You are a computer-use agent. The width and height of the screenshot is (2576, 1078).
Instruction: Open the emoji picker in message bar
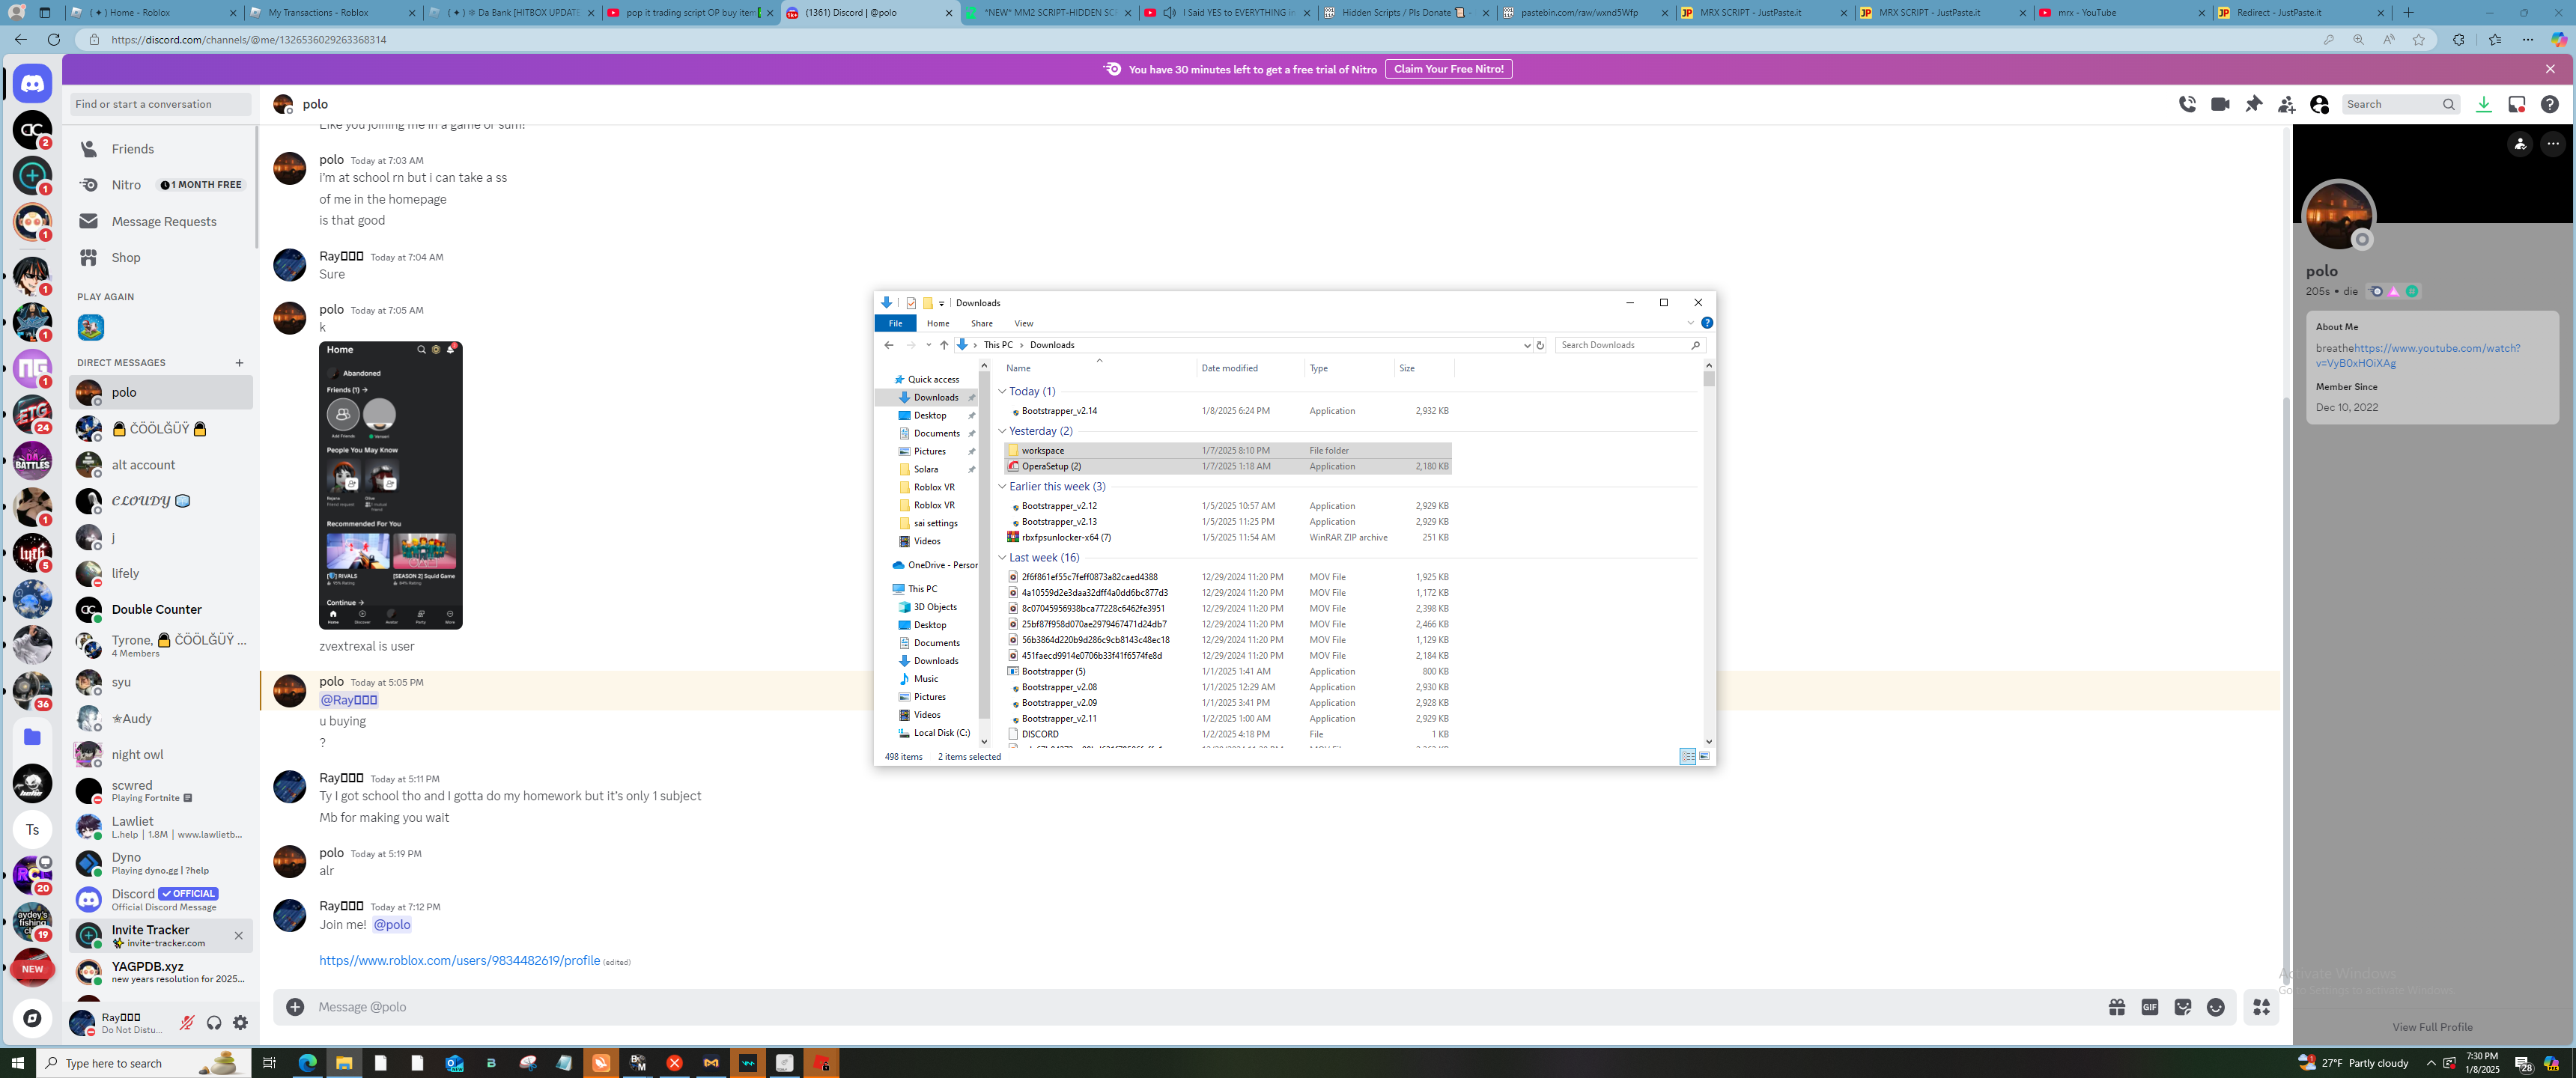click(2215, 1007)
